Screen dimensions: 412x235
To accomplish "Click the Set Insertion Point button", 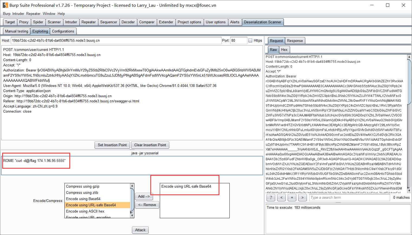I will tap(112, 145).
